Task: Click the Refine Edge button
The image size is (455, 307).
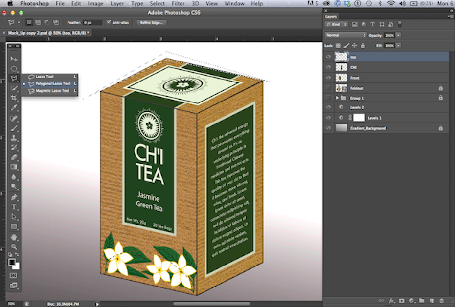Action: coord(152,22)
